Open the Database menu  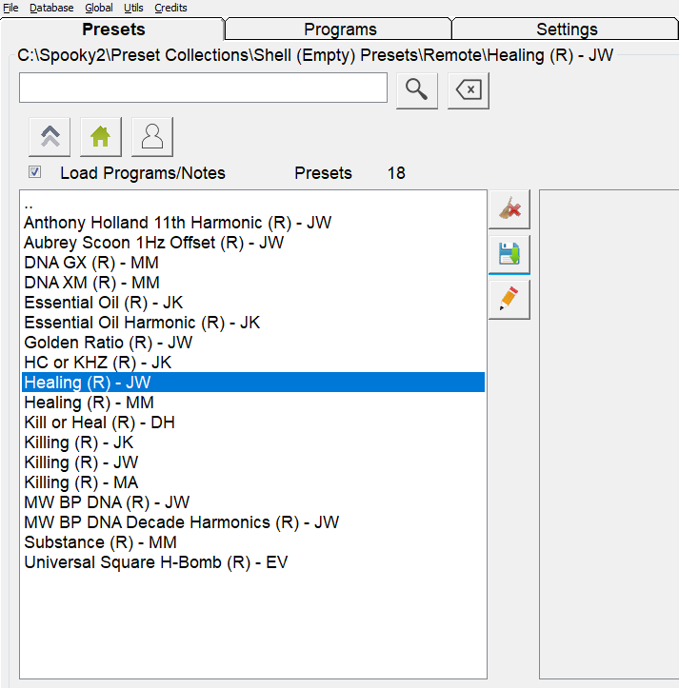click(x=51, y=8)
